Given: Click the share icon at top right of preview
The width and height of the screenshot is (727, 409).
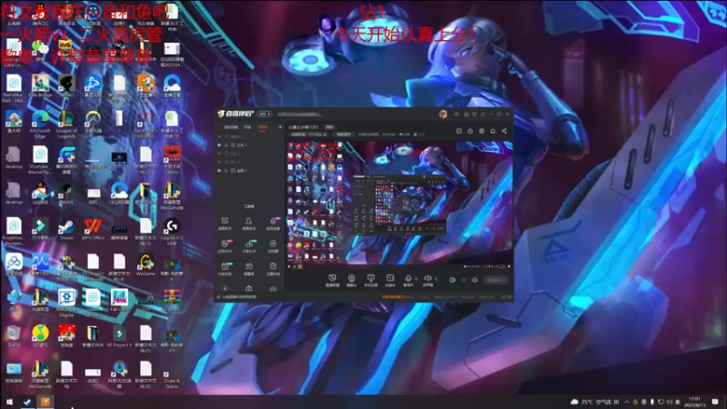Looking at the screenshot, I should click(504, 131).
